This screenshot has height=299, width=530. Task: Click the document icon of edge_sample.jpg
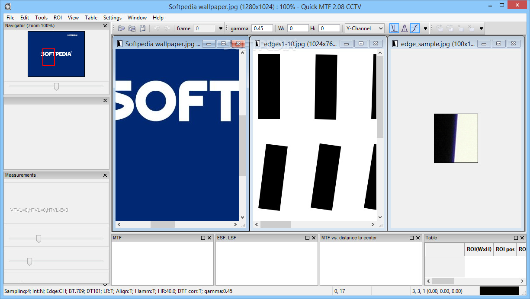pos(395,44)
